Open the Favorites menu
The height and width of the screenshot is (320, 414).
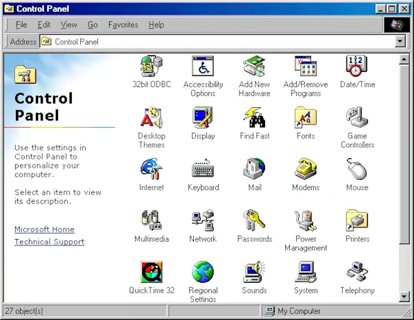pyautogui.click(x=123, y=25)
